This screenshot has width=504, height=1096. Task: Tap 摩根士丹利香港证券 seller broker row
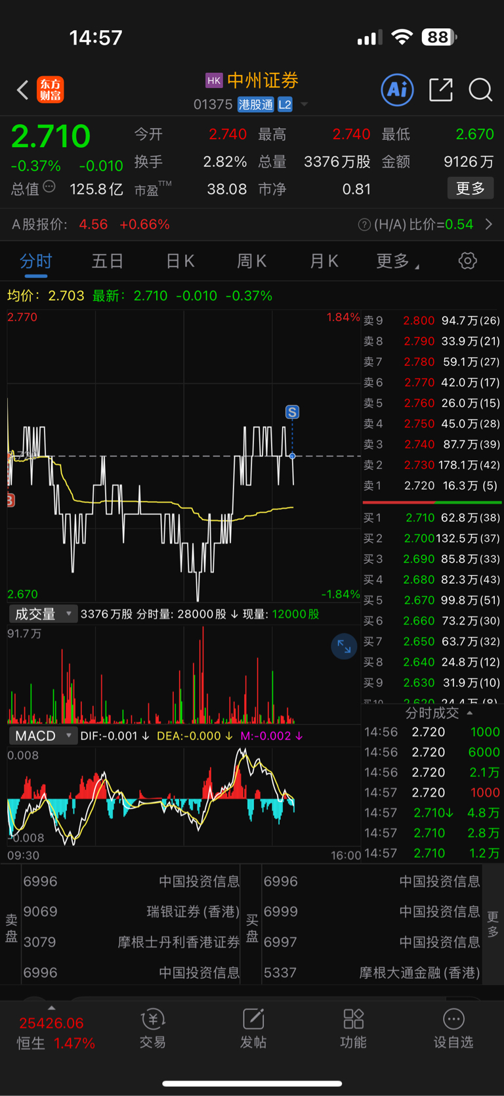pyautogui.click(x=131, y=942)
